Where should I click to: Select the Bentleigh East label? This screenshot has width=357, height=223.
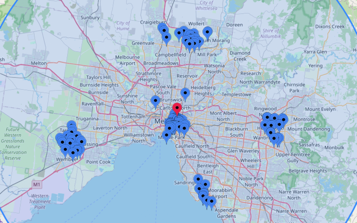coord(208,168)
